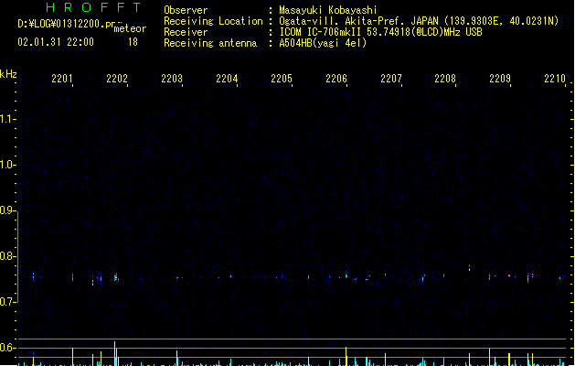Click the 0.8 kHz axis label

click(7, 256)
